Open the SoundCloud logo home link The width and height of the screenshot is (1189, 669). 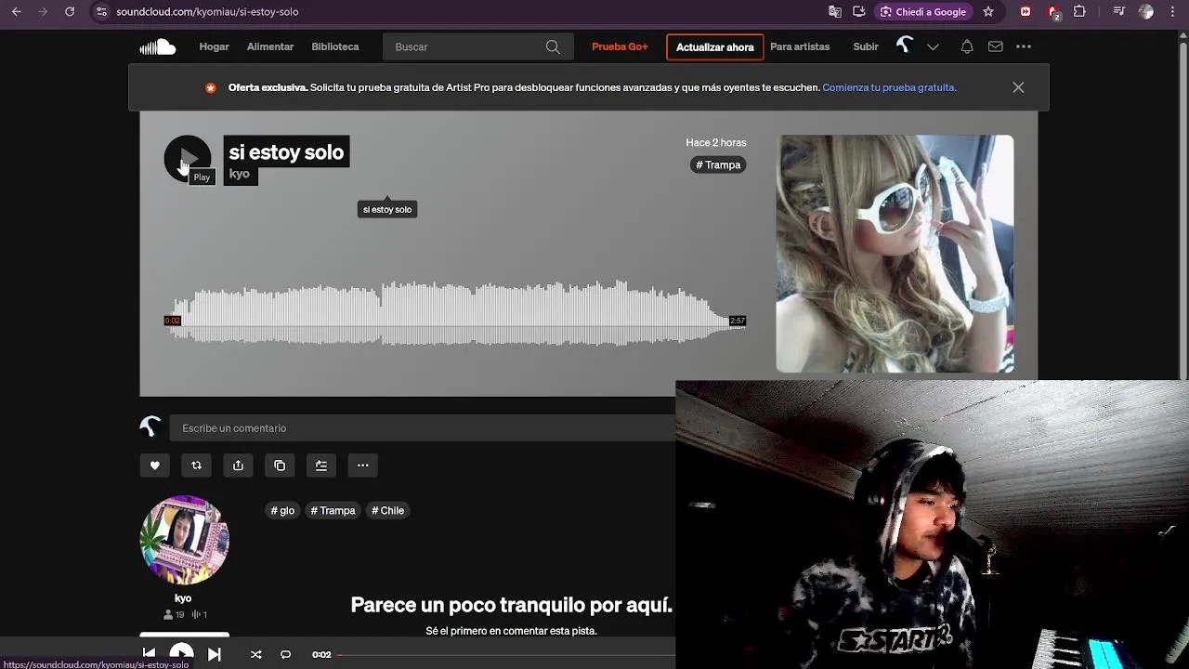coord(158,46)
